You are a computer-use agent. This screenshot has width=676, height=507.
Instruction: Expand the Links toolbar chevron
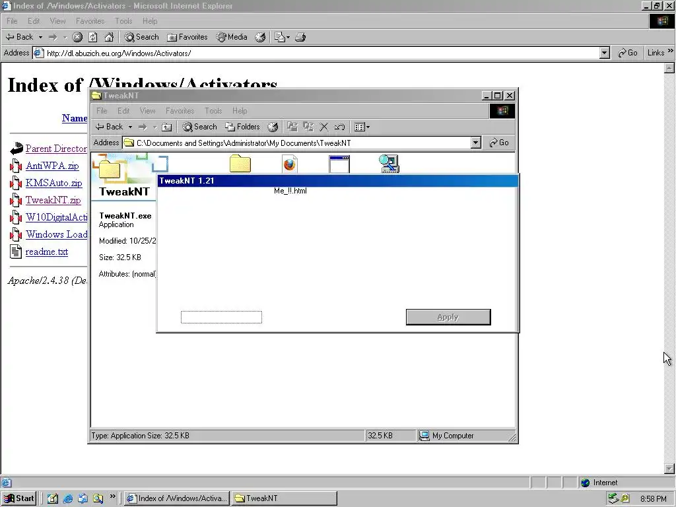pyautogui.click(x=671, y=51)
